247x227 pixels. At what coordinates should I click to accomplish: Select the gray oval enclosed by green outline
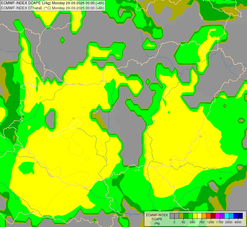[50, 119]
